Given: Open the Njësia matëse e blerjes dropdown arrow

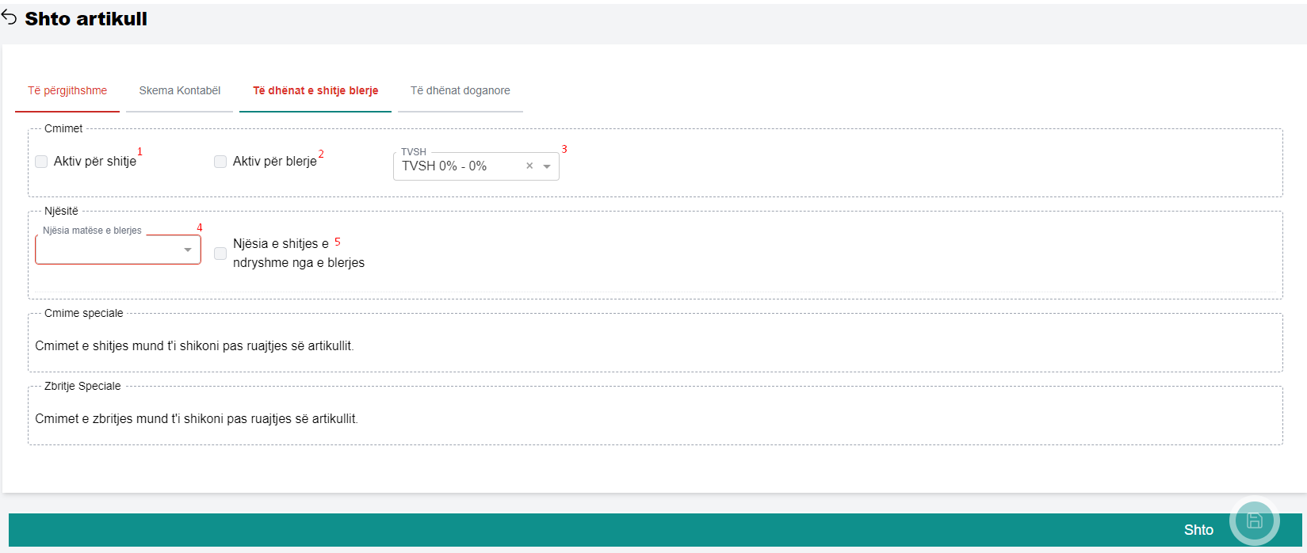Looking at the screenshot, I should 188,250.
